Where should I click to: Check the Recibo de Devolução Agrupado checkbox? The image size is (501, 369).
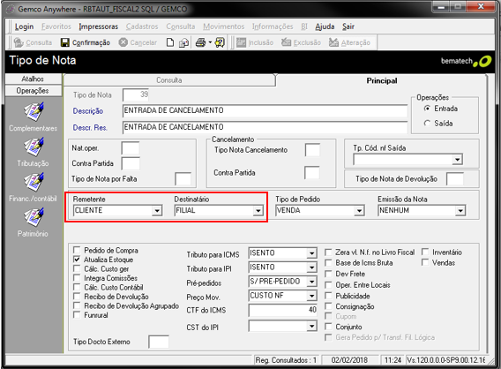[x=77, y=305]
